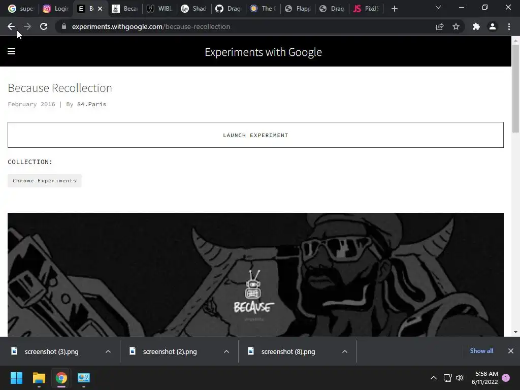Switch to the GitHub Drag tab
The height and width of the screenshot is (390, 520).
228,9
